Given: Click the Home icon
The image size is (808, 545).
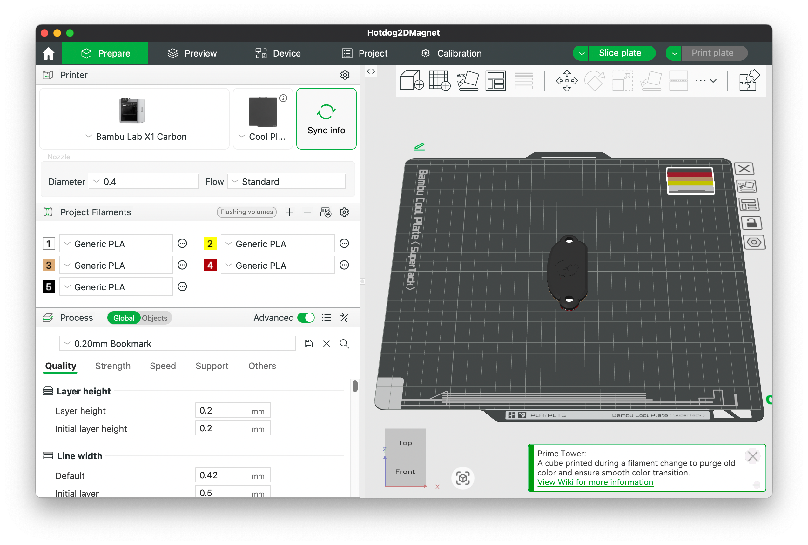Looking at the screenshot, I should pyautogui.click(x=48, y=53).
